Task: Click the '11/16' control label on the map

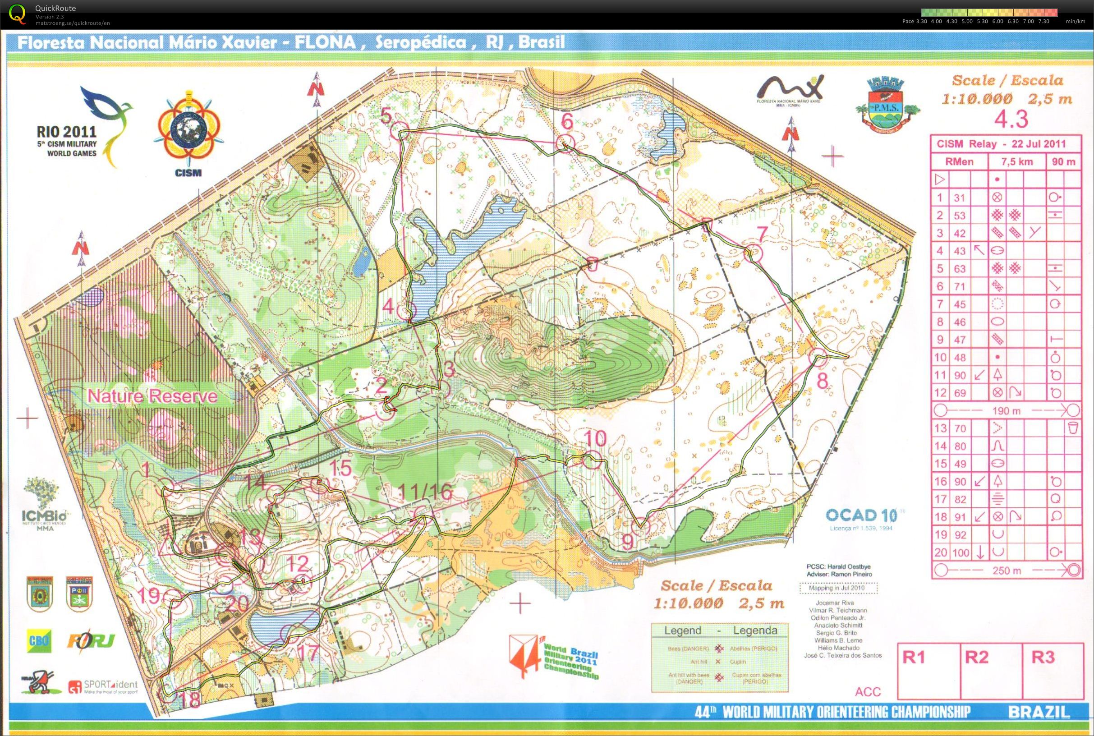Action: 425,492
